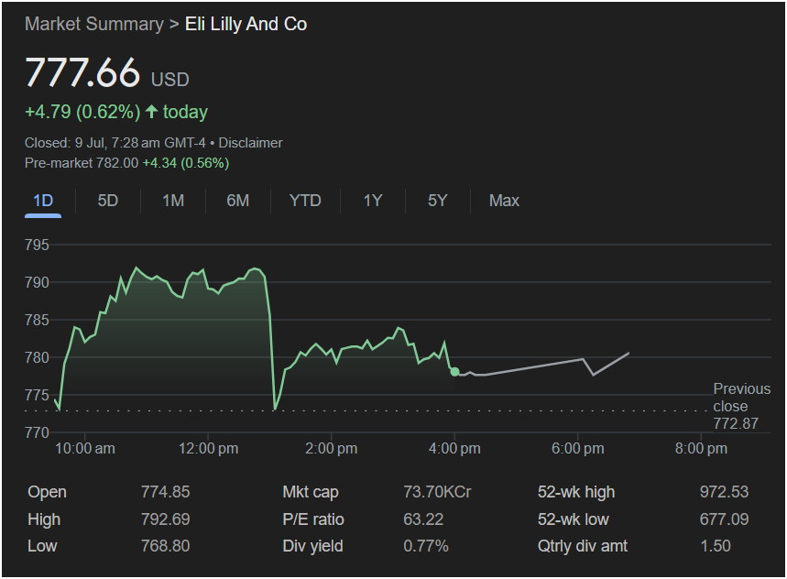This screenshot has width=787, height=579.
Task: Open the 1M chart range
Action: [173, 201]
